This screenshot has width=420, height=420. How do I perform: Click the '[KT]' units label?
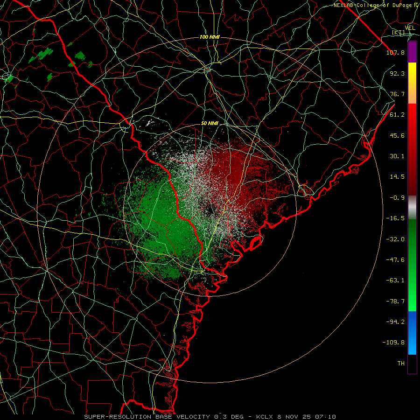coord(399,32)
